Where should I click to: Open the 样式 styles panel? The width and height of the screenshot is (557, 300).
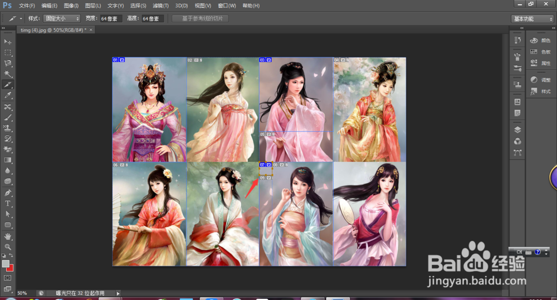[x=540, y=91]
